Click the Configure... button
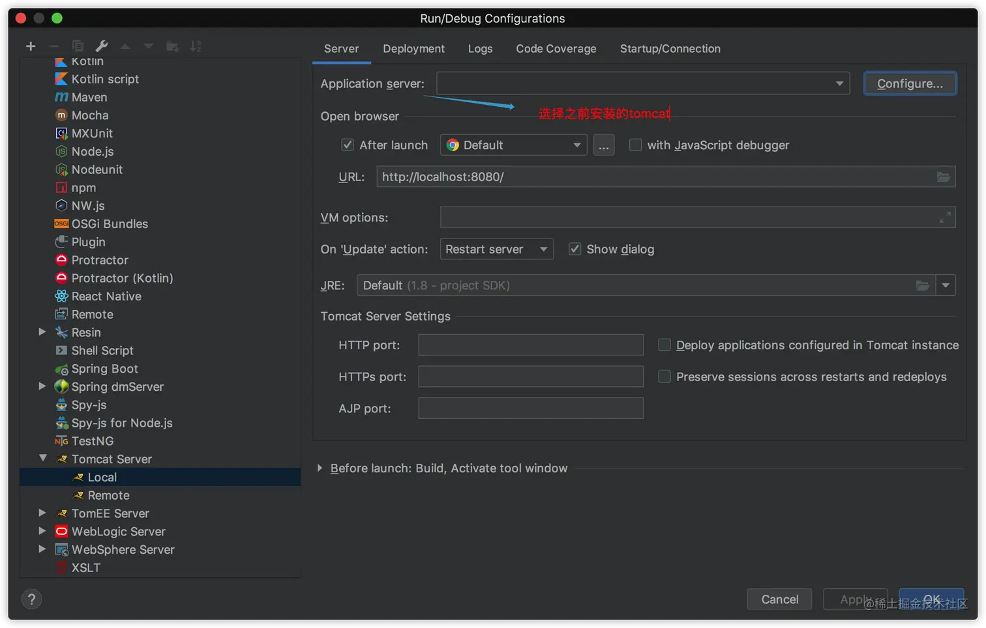Image resolution: width=986 pixels, height=628 pixels. [x=910, y=83]
